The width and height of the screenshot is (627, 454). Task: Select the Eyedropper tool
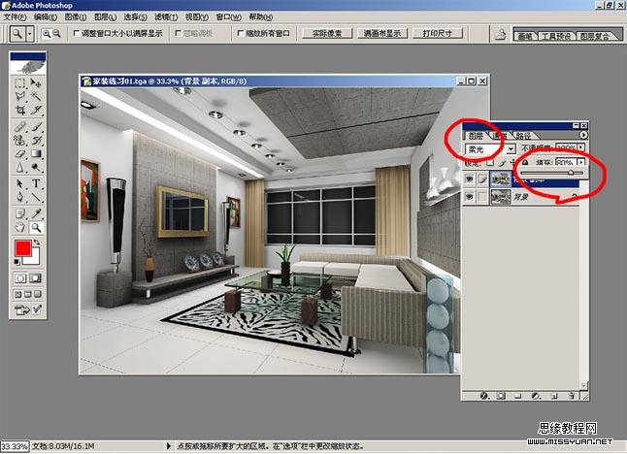[x=36, y=213]
